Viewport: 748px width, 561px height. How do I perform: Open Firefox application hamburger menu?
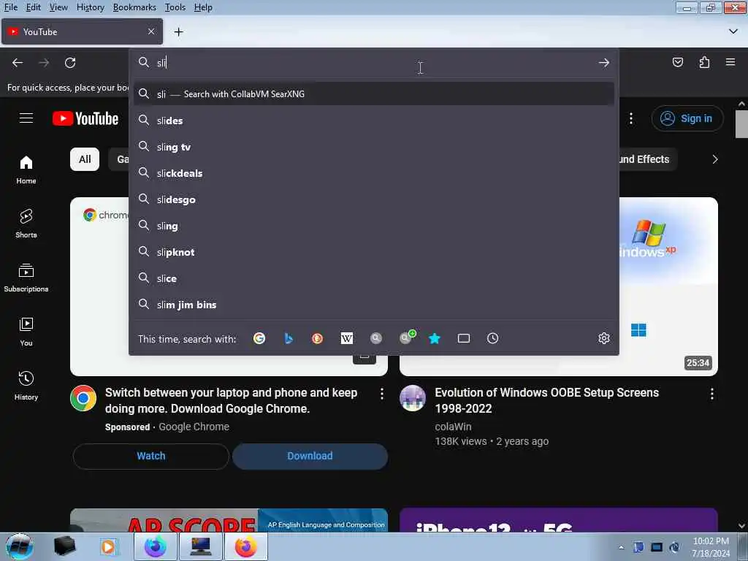(730, 62)
